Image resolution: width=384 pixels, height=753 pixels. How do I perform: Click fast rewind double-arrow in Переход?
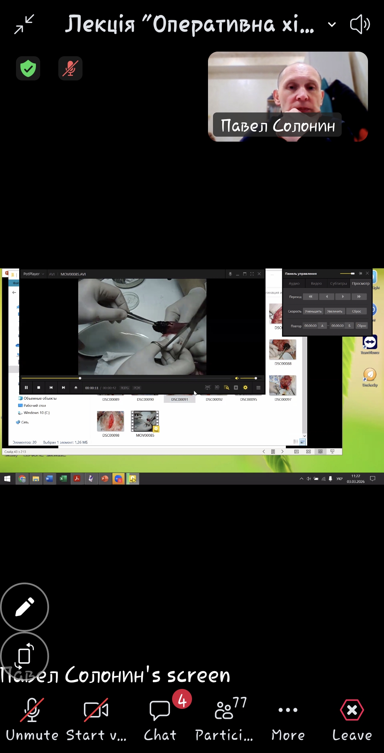(x=310, y=296)
